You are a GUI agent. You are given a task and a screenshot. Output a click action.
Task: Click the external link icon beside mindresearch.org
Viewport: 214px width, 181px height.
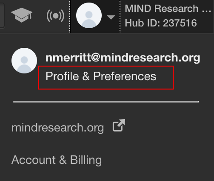[119, 125]
